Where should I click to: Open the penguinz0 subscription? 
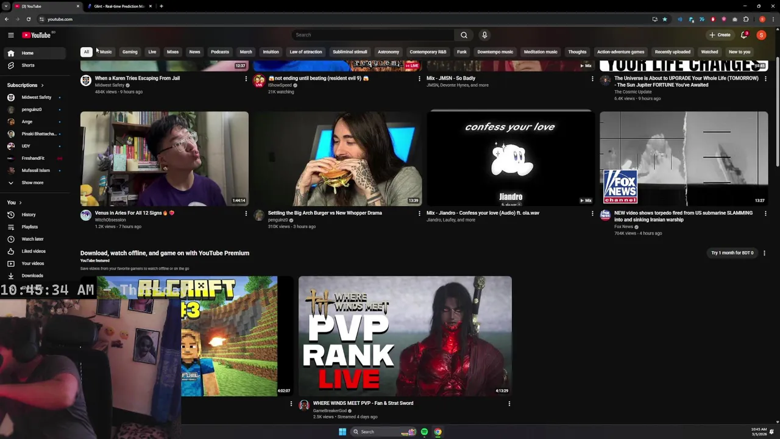click(x=32, y=110)
